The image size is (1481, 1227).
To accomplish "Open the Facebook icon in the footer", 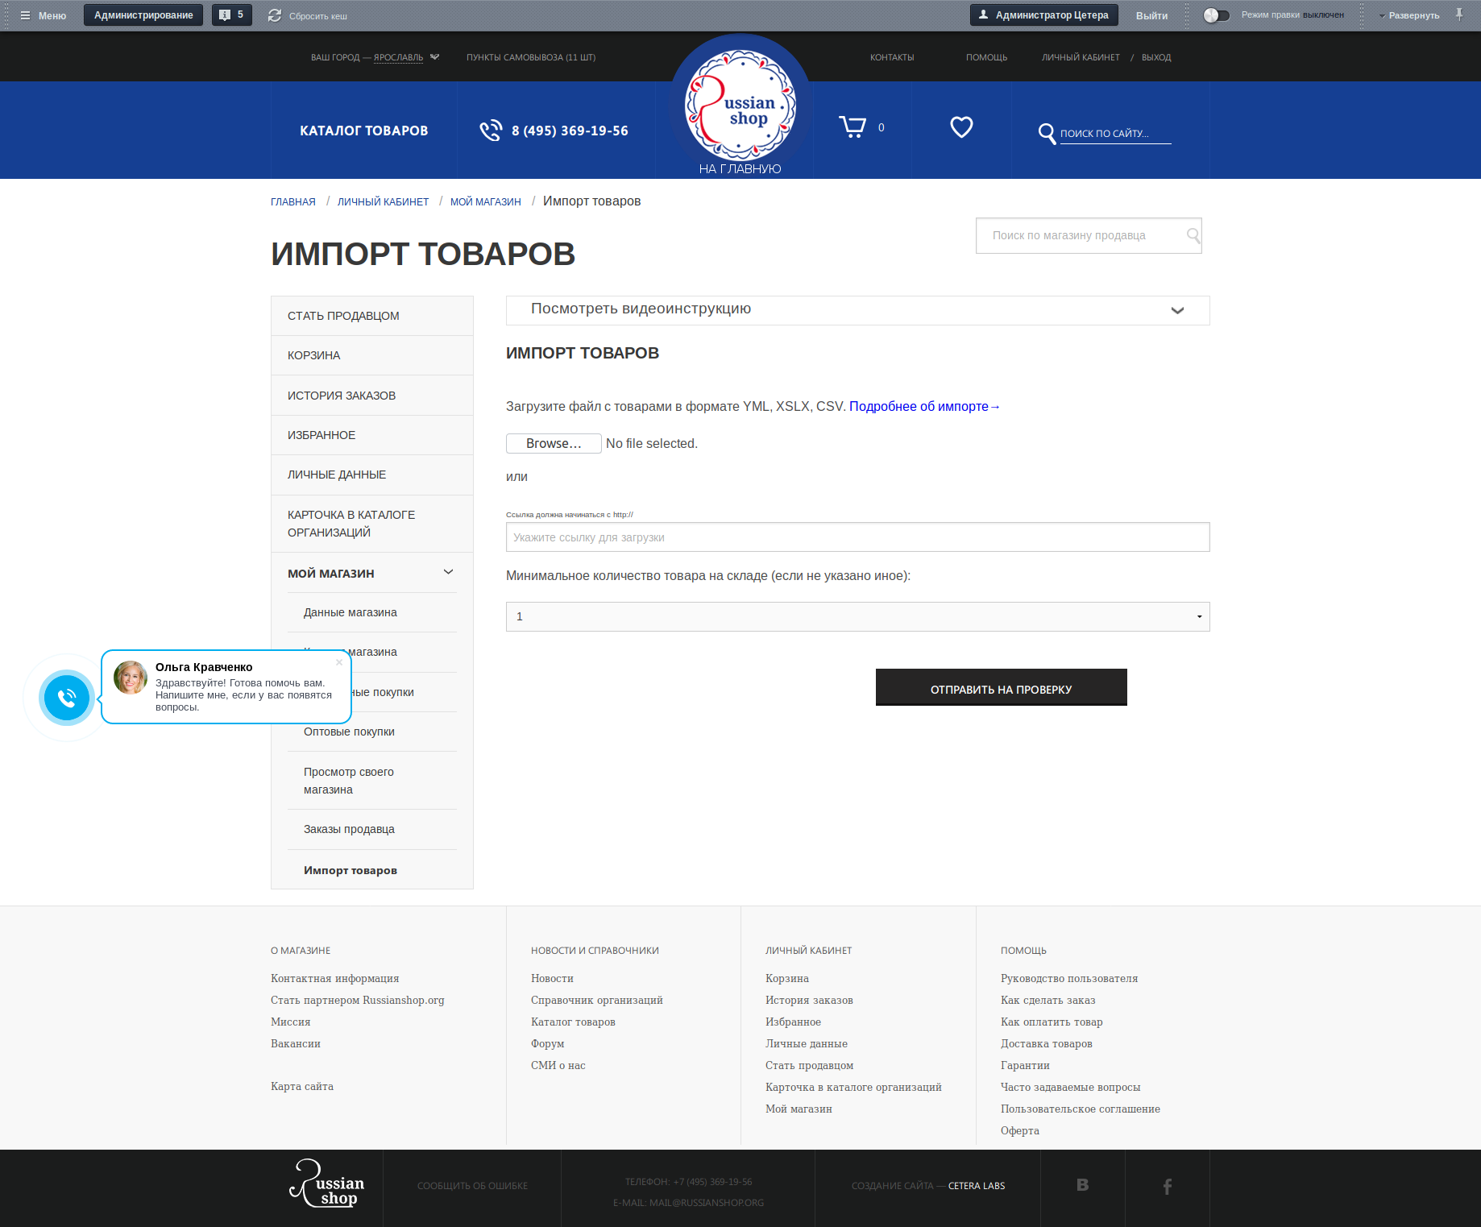I will (1167, 1185).
